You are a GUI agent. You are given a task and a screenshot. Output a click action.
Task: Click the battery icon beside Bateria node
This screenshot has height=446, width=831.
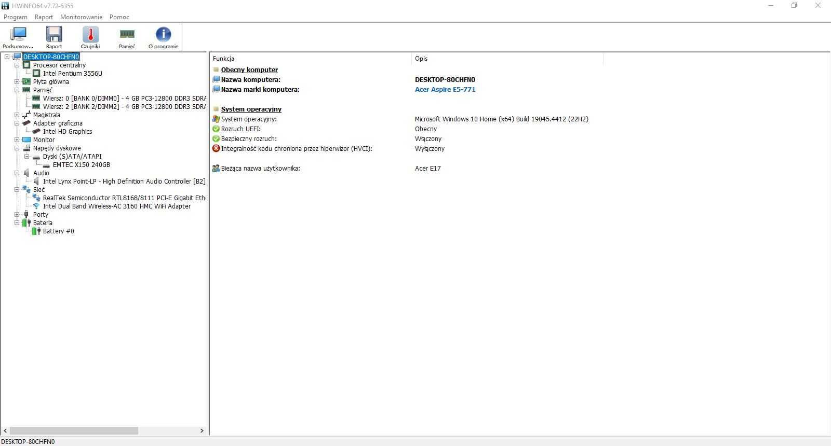pos(26,223)
